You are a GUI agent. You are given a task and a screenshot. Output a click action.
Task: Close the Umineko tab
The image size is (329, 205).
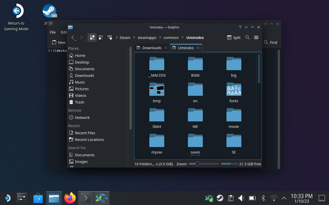tap(198, 48)
